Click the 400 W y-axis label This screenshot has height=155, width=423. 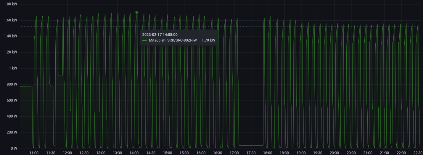12,116
